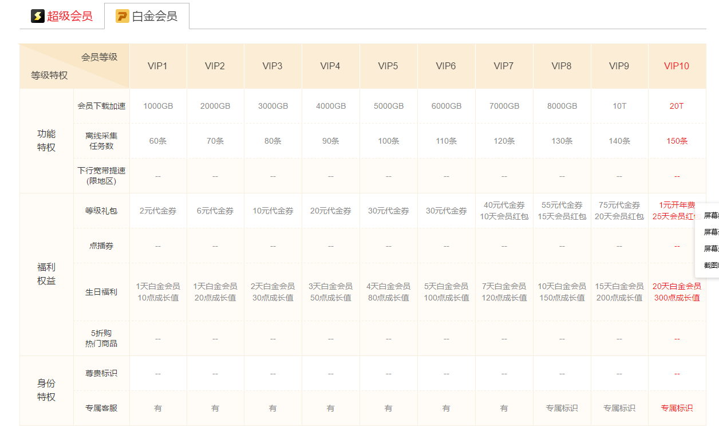Click the 2元代金券 gift cell
This screenshot has height=431, width=719.
click(157, 211)
